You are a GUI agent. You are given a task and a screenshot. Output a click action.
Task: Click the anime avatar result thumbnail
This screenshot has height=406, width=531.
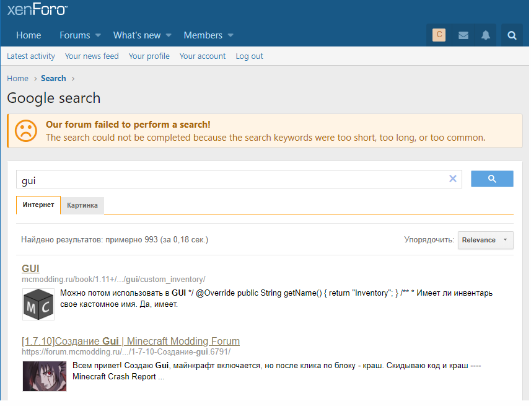36,376
